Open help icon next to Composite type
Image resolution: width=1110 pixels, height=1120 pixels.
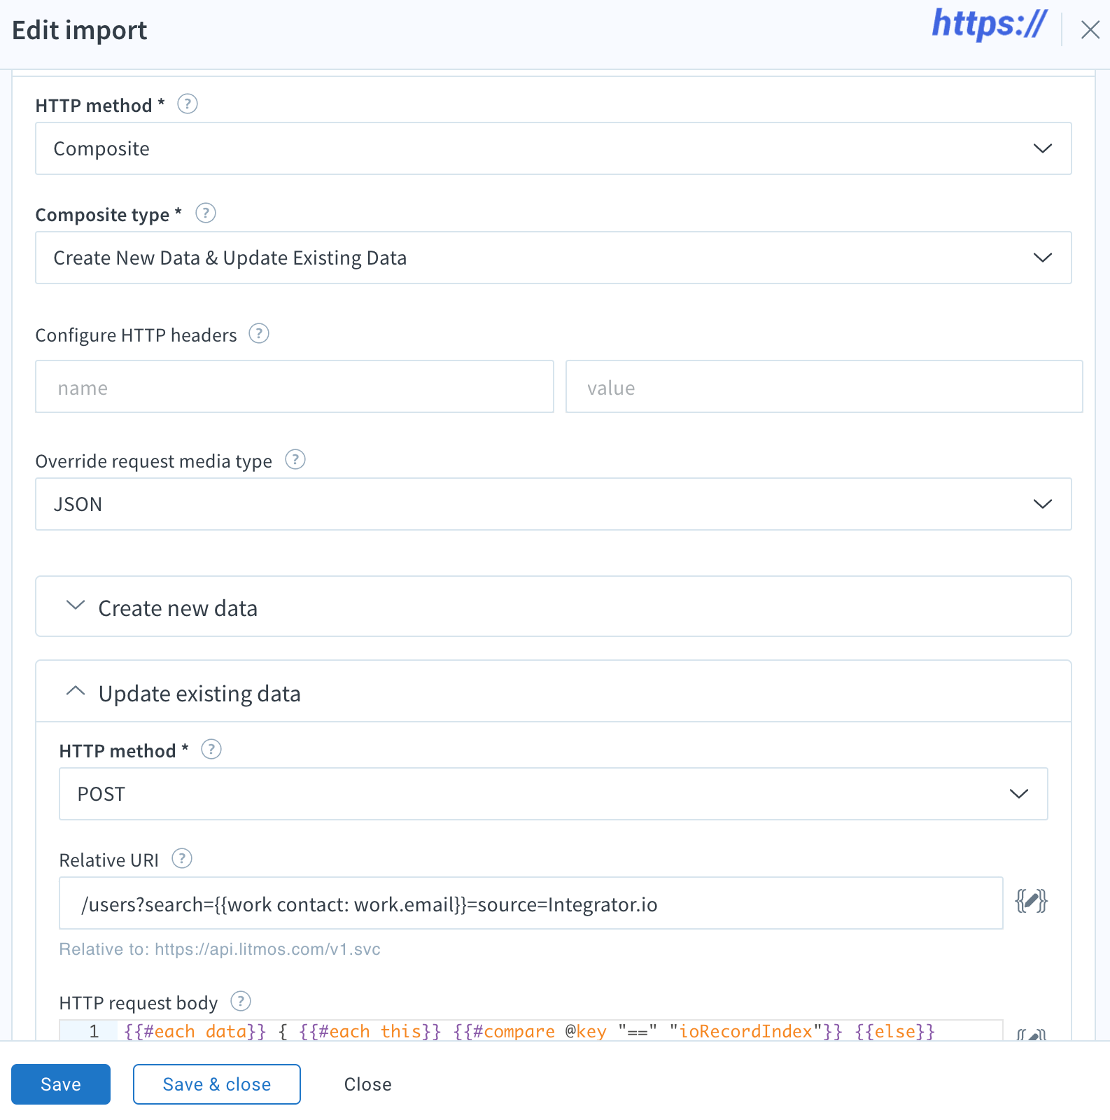206,213
